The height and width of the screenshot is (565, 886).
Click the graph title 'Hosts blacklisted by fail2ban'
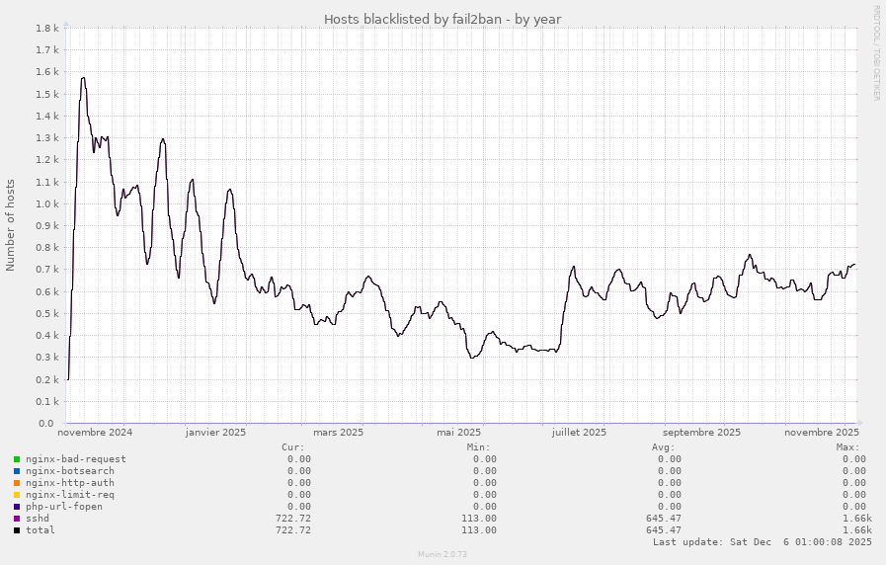coord(443,19)
